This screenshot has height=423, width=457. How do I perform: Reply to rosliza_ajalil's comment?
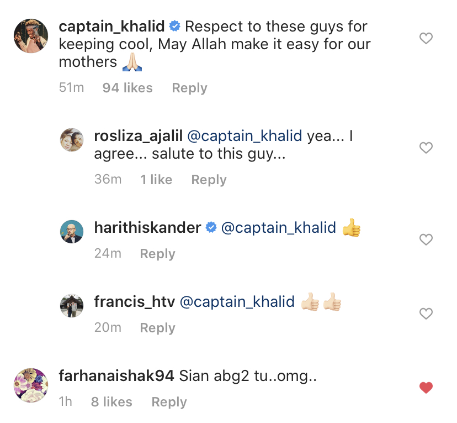tap(209, 180)
